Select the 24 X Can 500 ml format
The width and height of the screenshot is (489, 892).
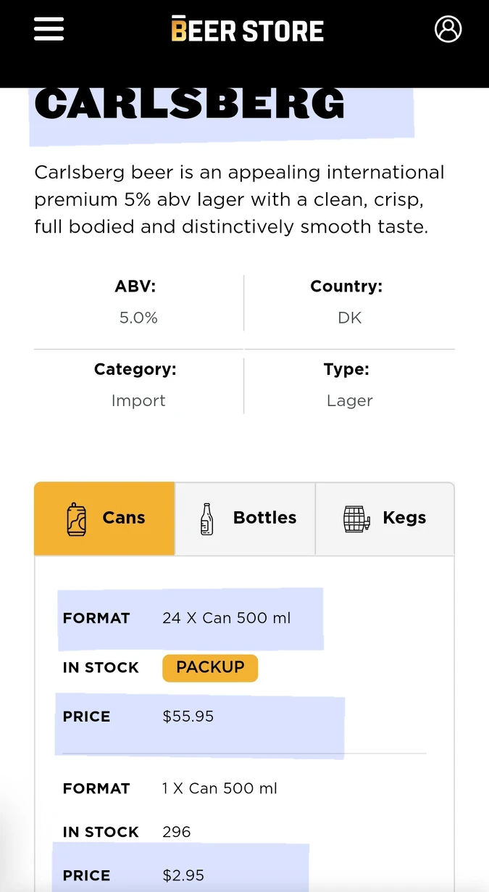[226, 619]
